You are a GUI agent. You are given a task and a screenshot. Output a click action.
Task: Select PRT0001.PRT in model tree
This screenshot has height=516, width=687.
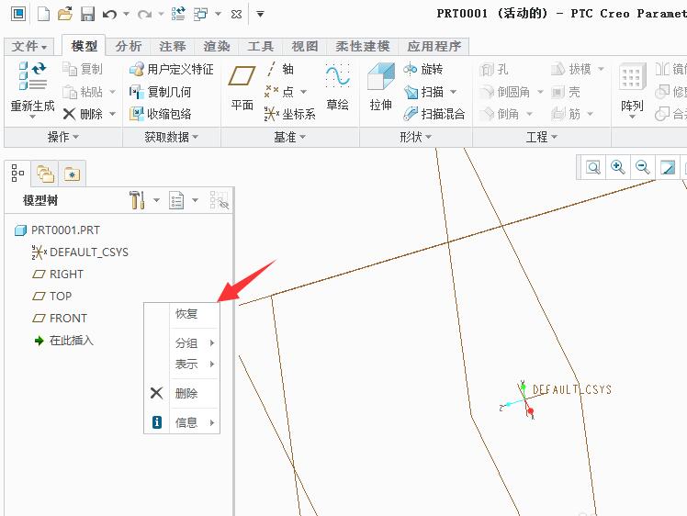tap(57, 230)
